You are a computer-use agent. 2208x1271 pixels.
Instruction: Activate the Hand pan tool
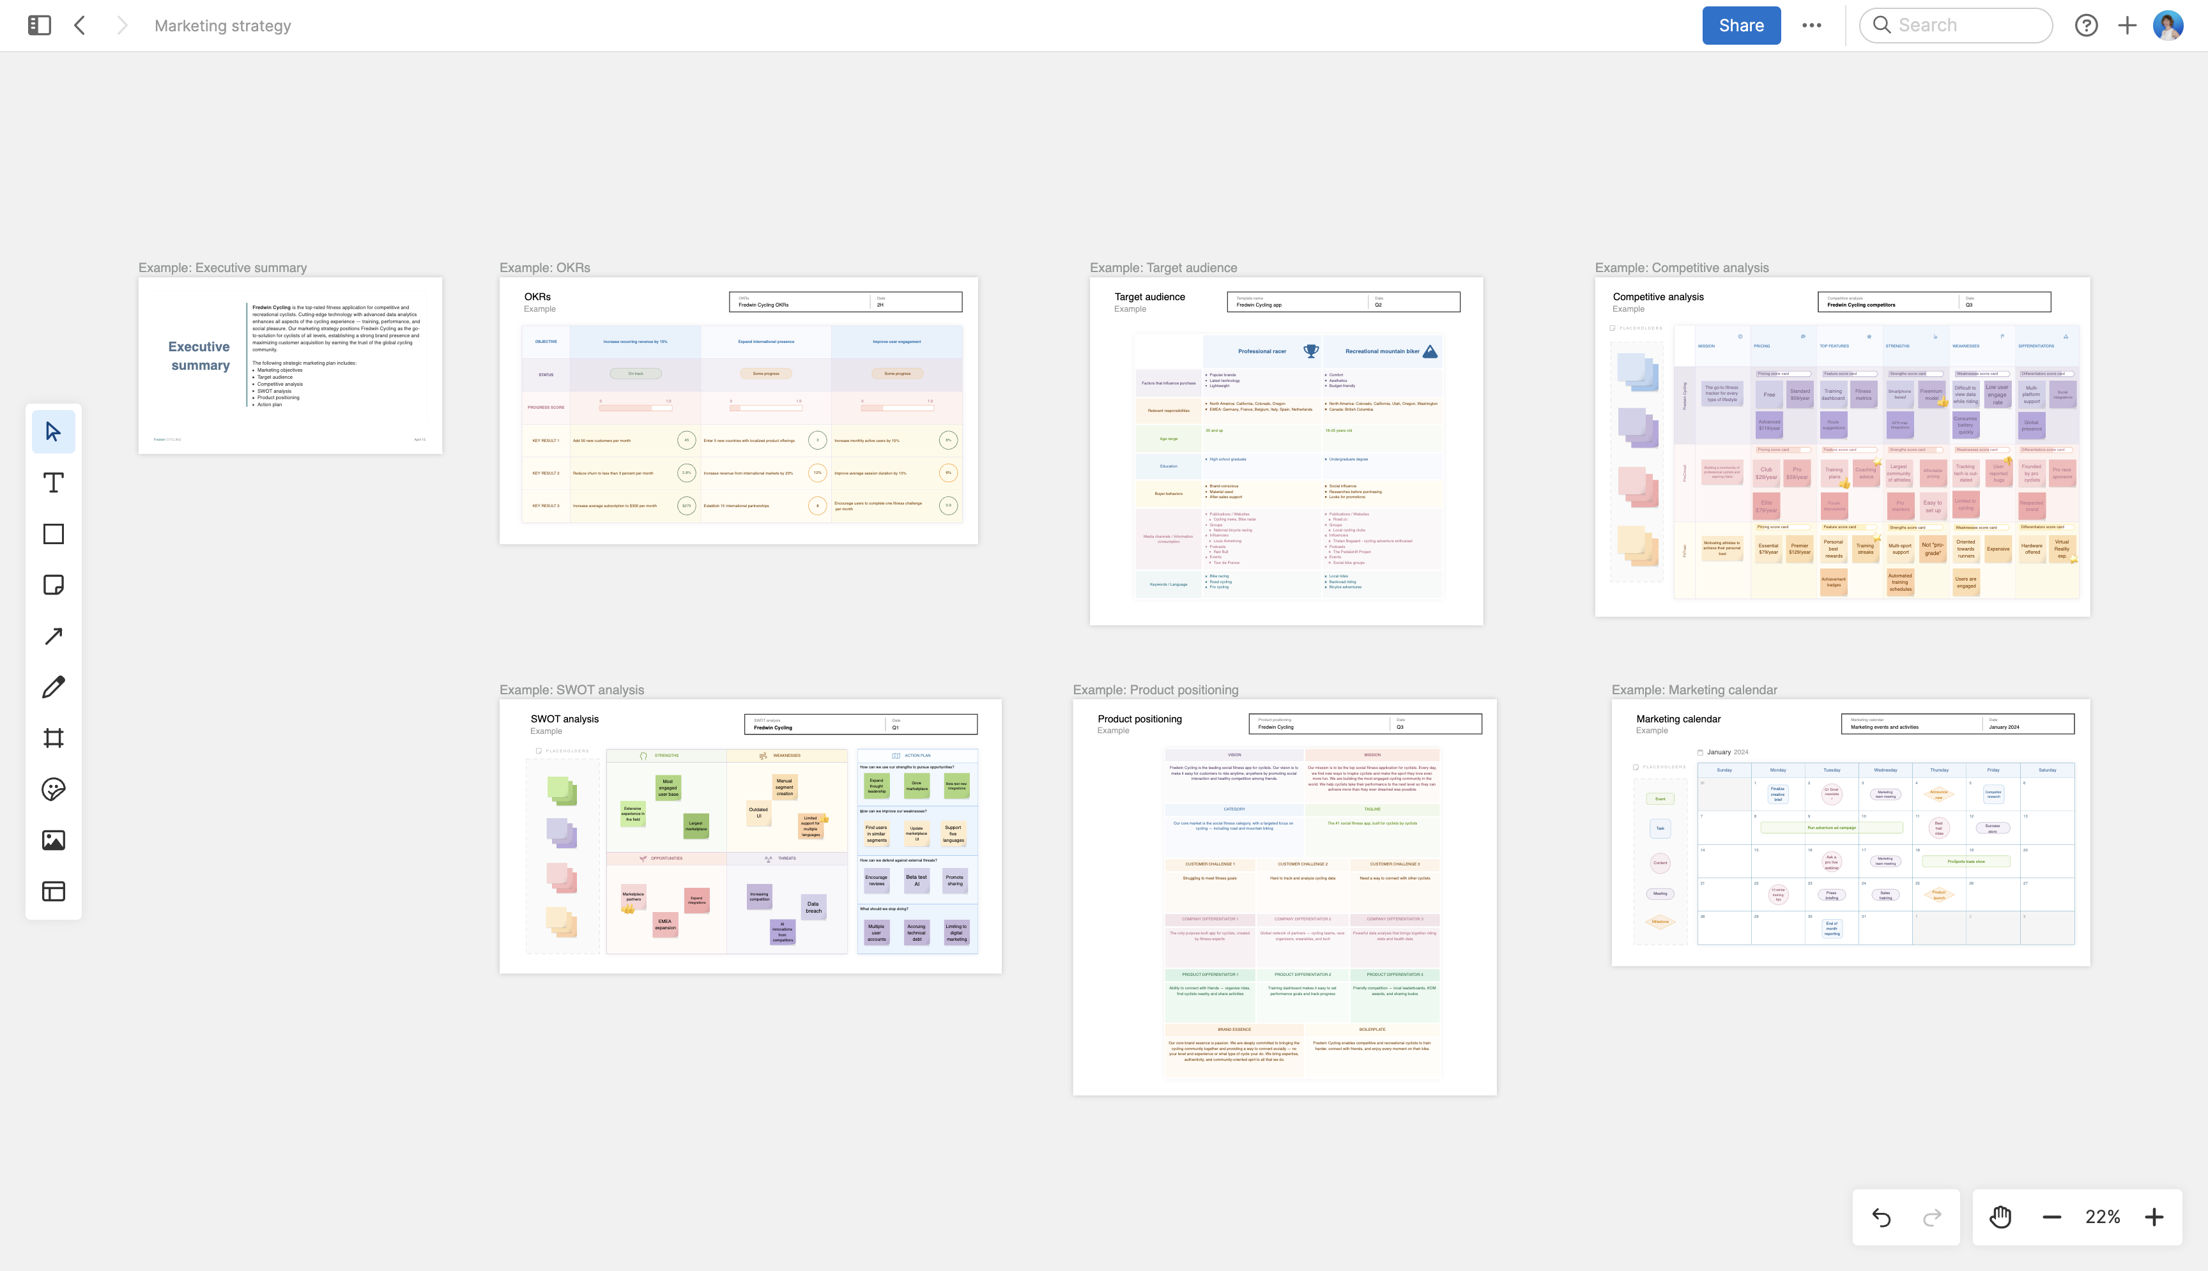pyautogui.click(x=1999, y=1216)
